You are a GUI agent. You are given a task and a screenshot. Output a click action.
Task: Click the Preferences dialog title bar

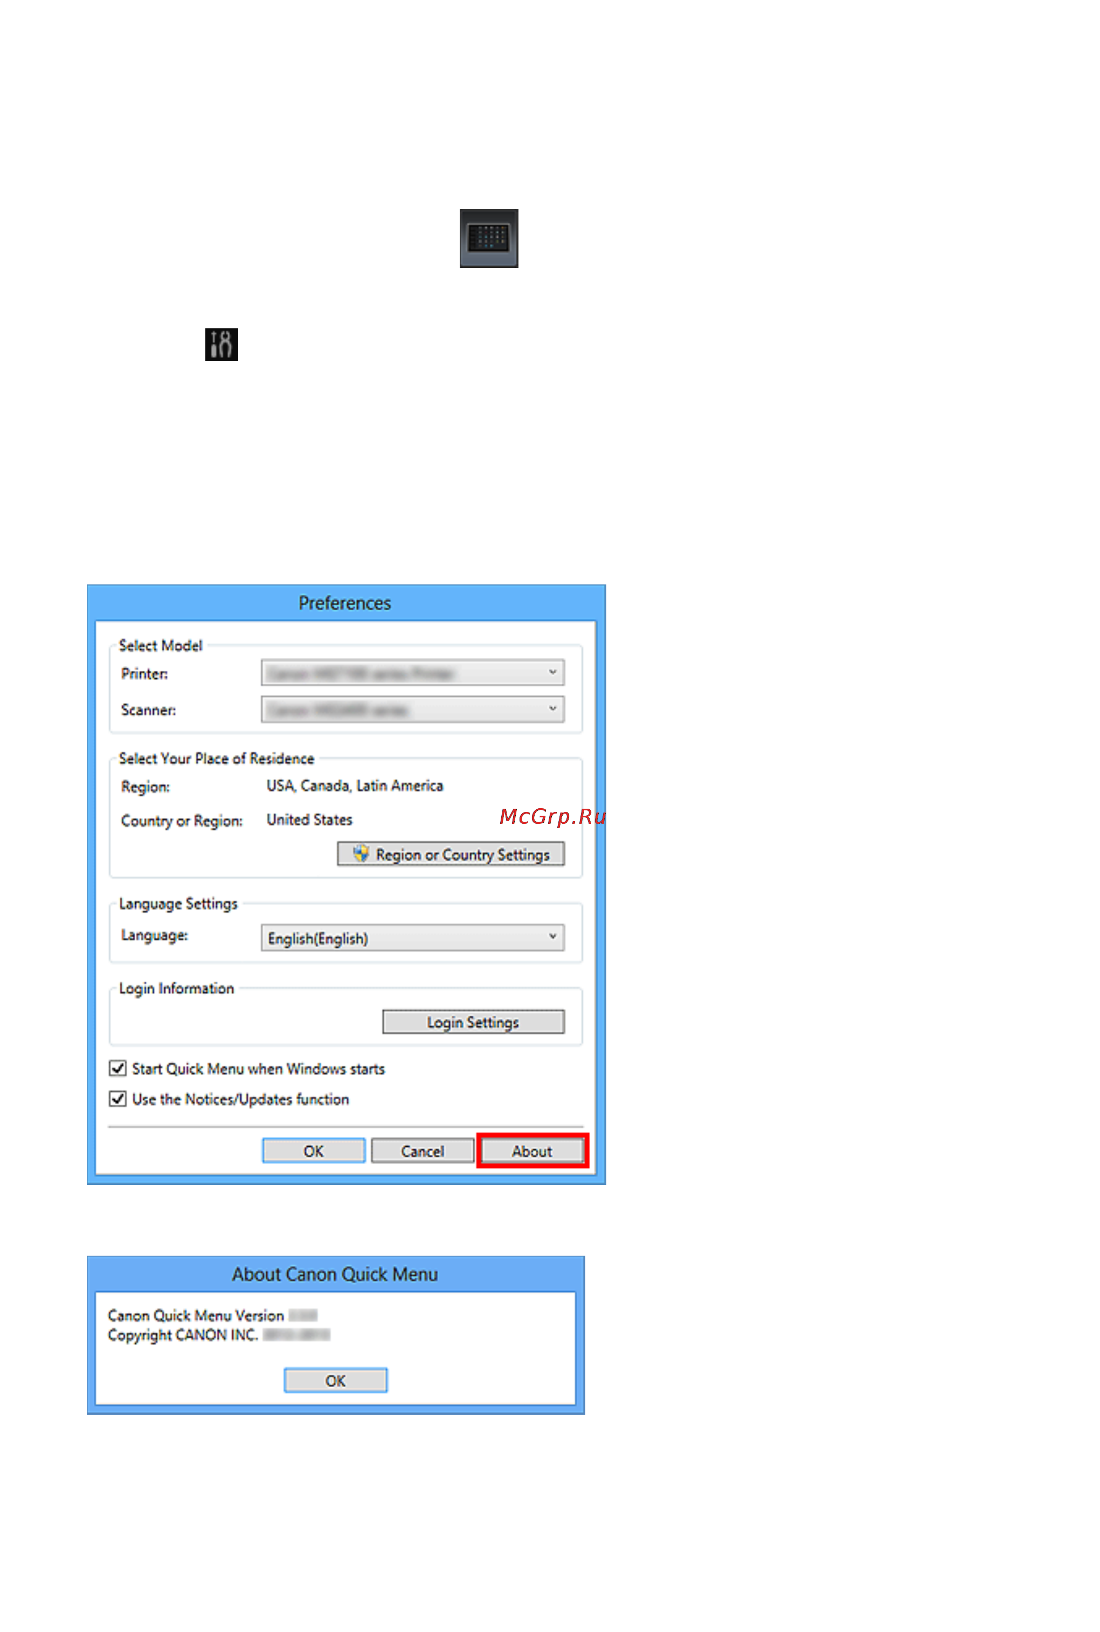click(346, 603)
